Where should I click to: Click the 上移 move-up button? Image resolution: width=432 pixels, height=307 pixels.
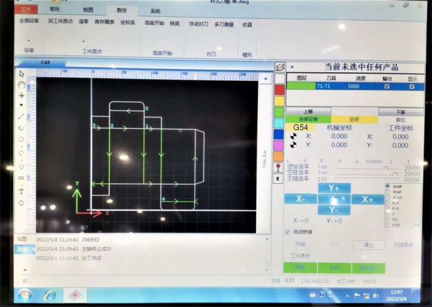point(308,111)
